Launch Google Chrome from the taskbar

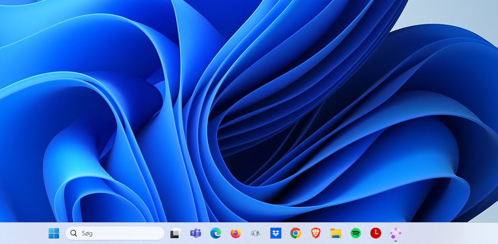click(x=296, y=233)
